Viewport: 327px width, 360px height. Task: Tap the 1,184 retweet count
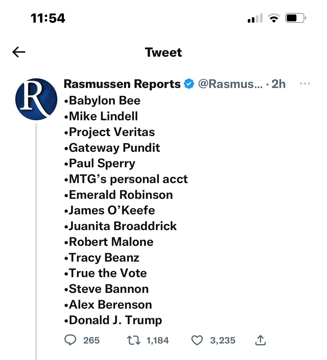[158, 340]
